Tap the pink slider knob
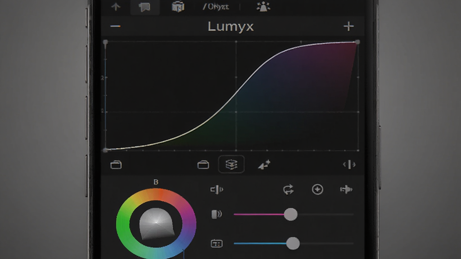Screen dimensions: 461x259 290,214
